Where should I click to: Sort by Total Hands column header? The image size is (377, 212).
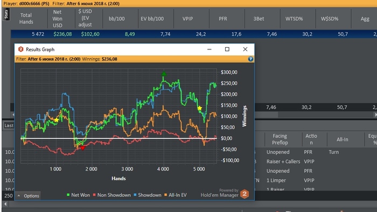26,18
